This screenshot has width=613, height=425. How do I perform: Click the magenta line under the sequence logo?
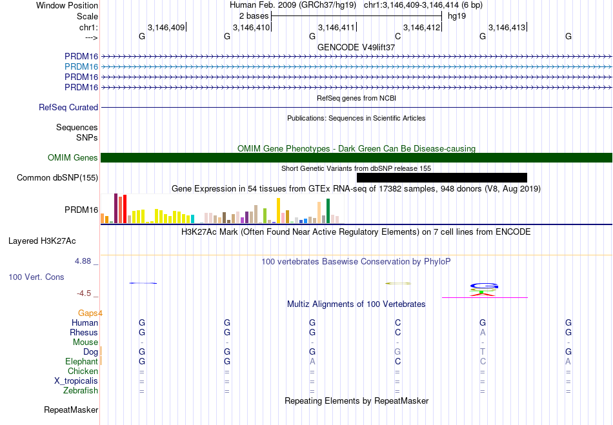point(485,298)
